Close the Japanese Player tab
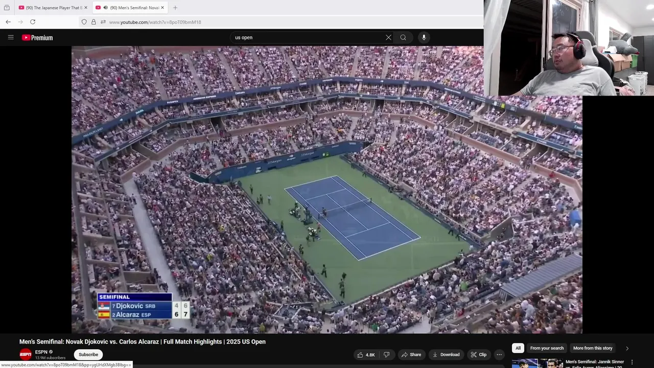The height and width of the screenshot is (368, 654). [x=86, y=8]
